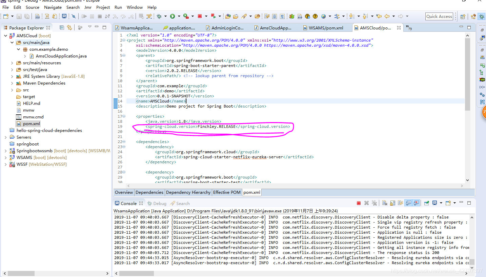486x277 pixels.
Task: Switch to Effective POM tab
Action: point(227,192)
